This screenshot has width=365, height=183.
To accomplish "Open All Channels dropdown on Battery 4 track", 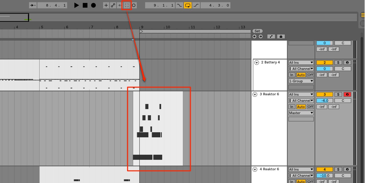I will point(301,69).
